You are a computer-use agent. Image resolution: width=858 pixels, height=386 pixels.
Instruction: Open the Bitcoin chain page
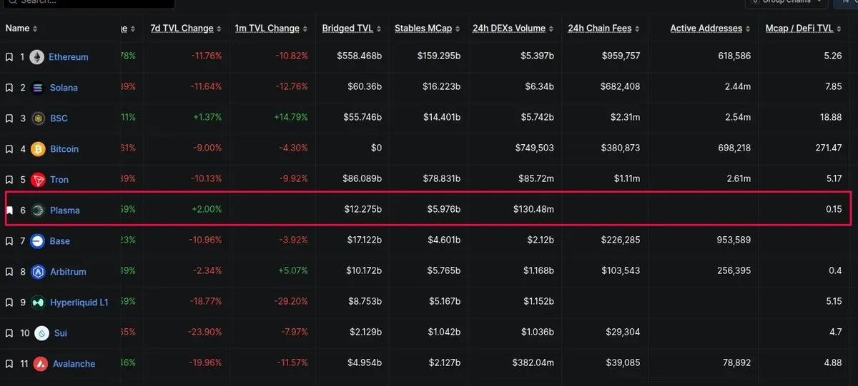pos(64,149)
